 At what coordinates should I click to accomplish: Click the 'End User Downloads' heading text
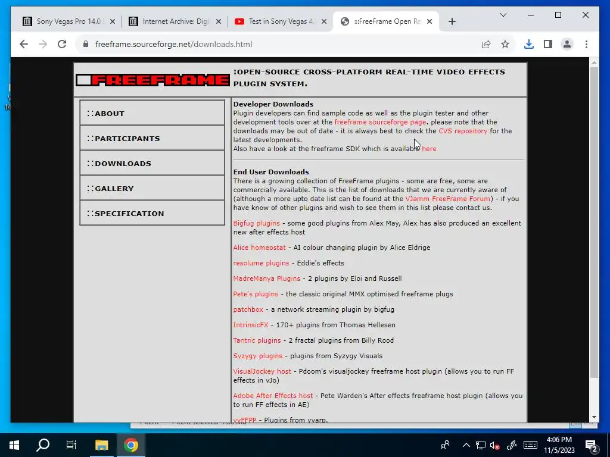[x=271, y=172]
